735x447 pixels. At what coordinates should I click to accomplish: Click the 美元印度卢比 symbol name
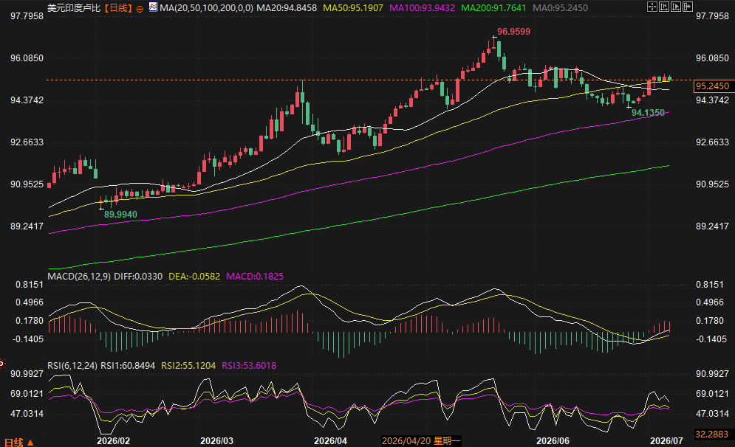click(x=74, y=8)
